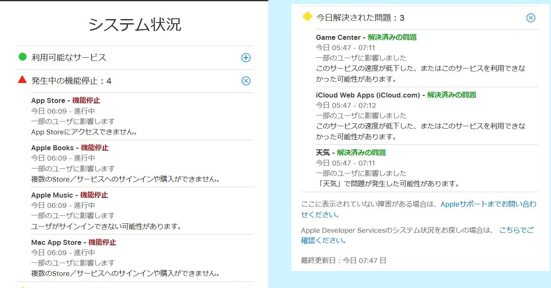The height and width of the screenshot is (288, 551).
Task: Expand the 利用可能なサービス section plus icon
Action: click(246, 58)
